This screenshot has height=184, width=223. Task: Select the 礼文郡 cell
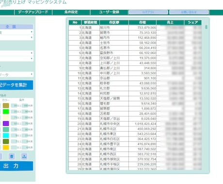[x=114, y=88]
